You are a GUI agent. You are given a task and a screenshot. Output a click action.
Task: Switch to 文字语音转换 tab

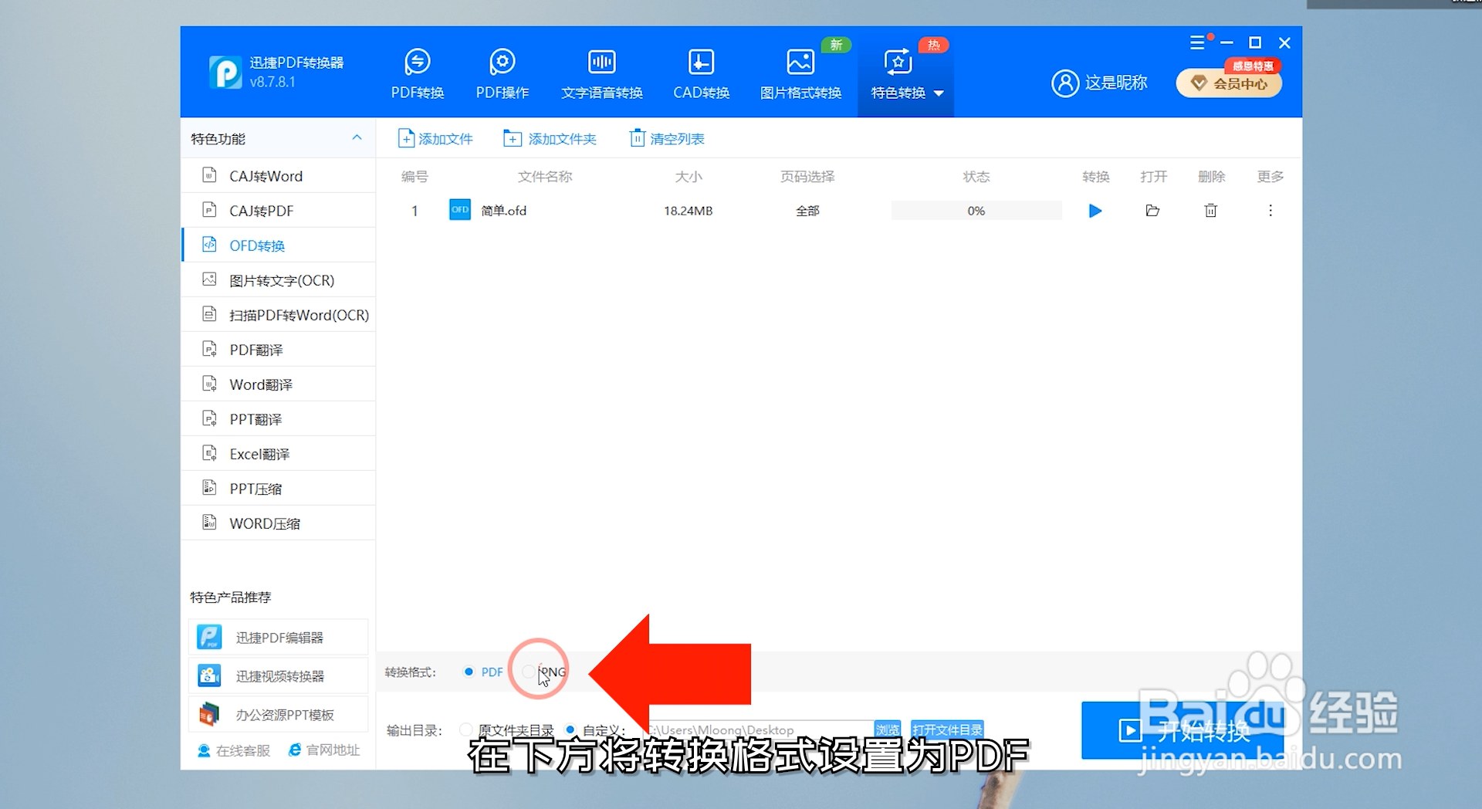click(x=602, y=74)
